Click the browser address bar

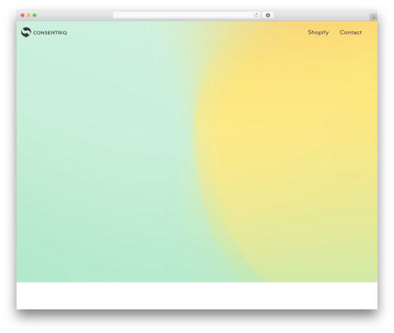click(187, 15)
